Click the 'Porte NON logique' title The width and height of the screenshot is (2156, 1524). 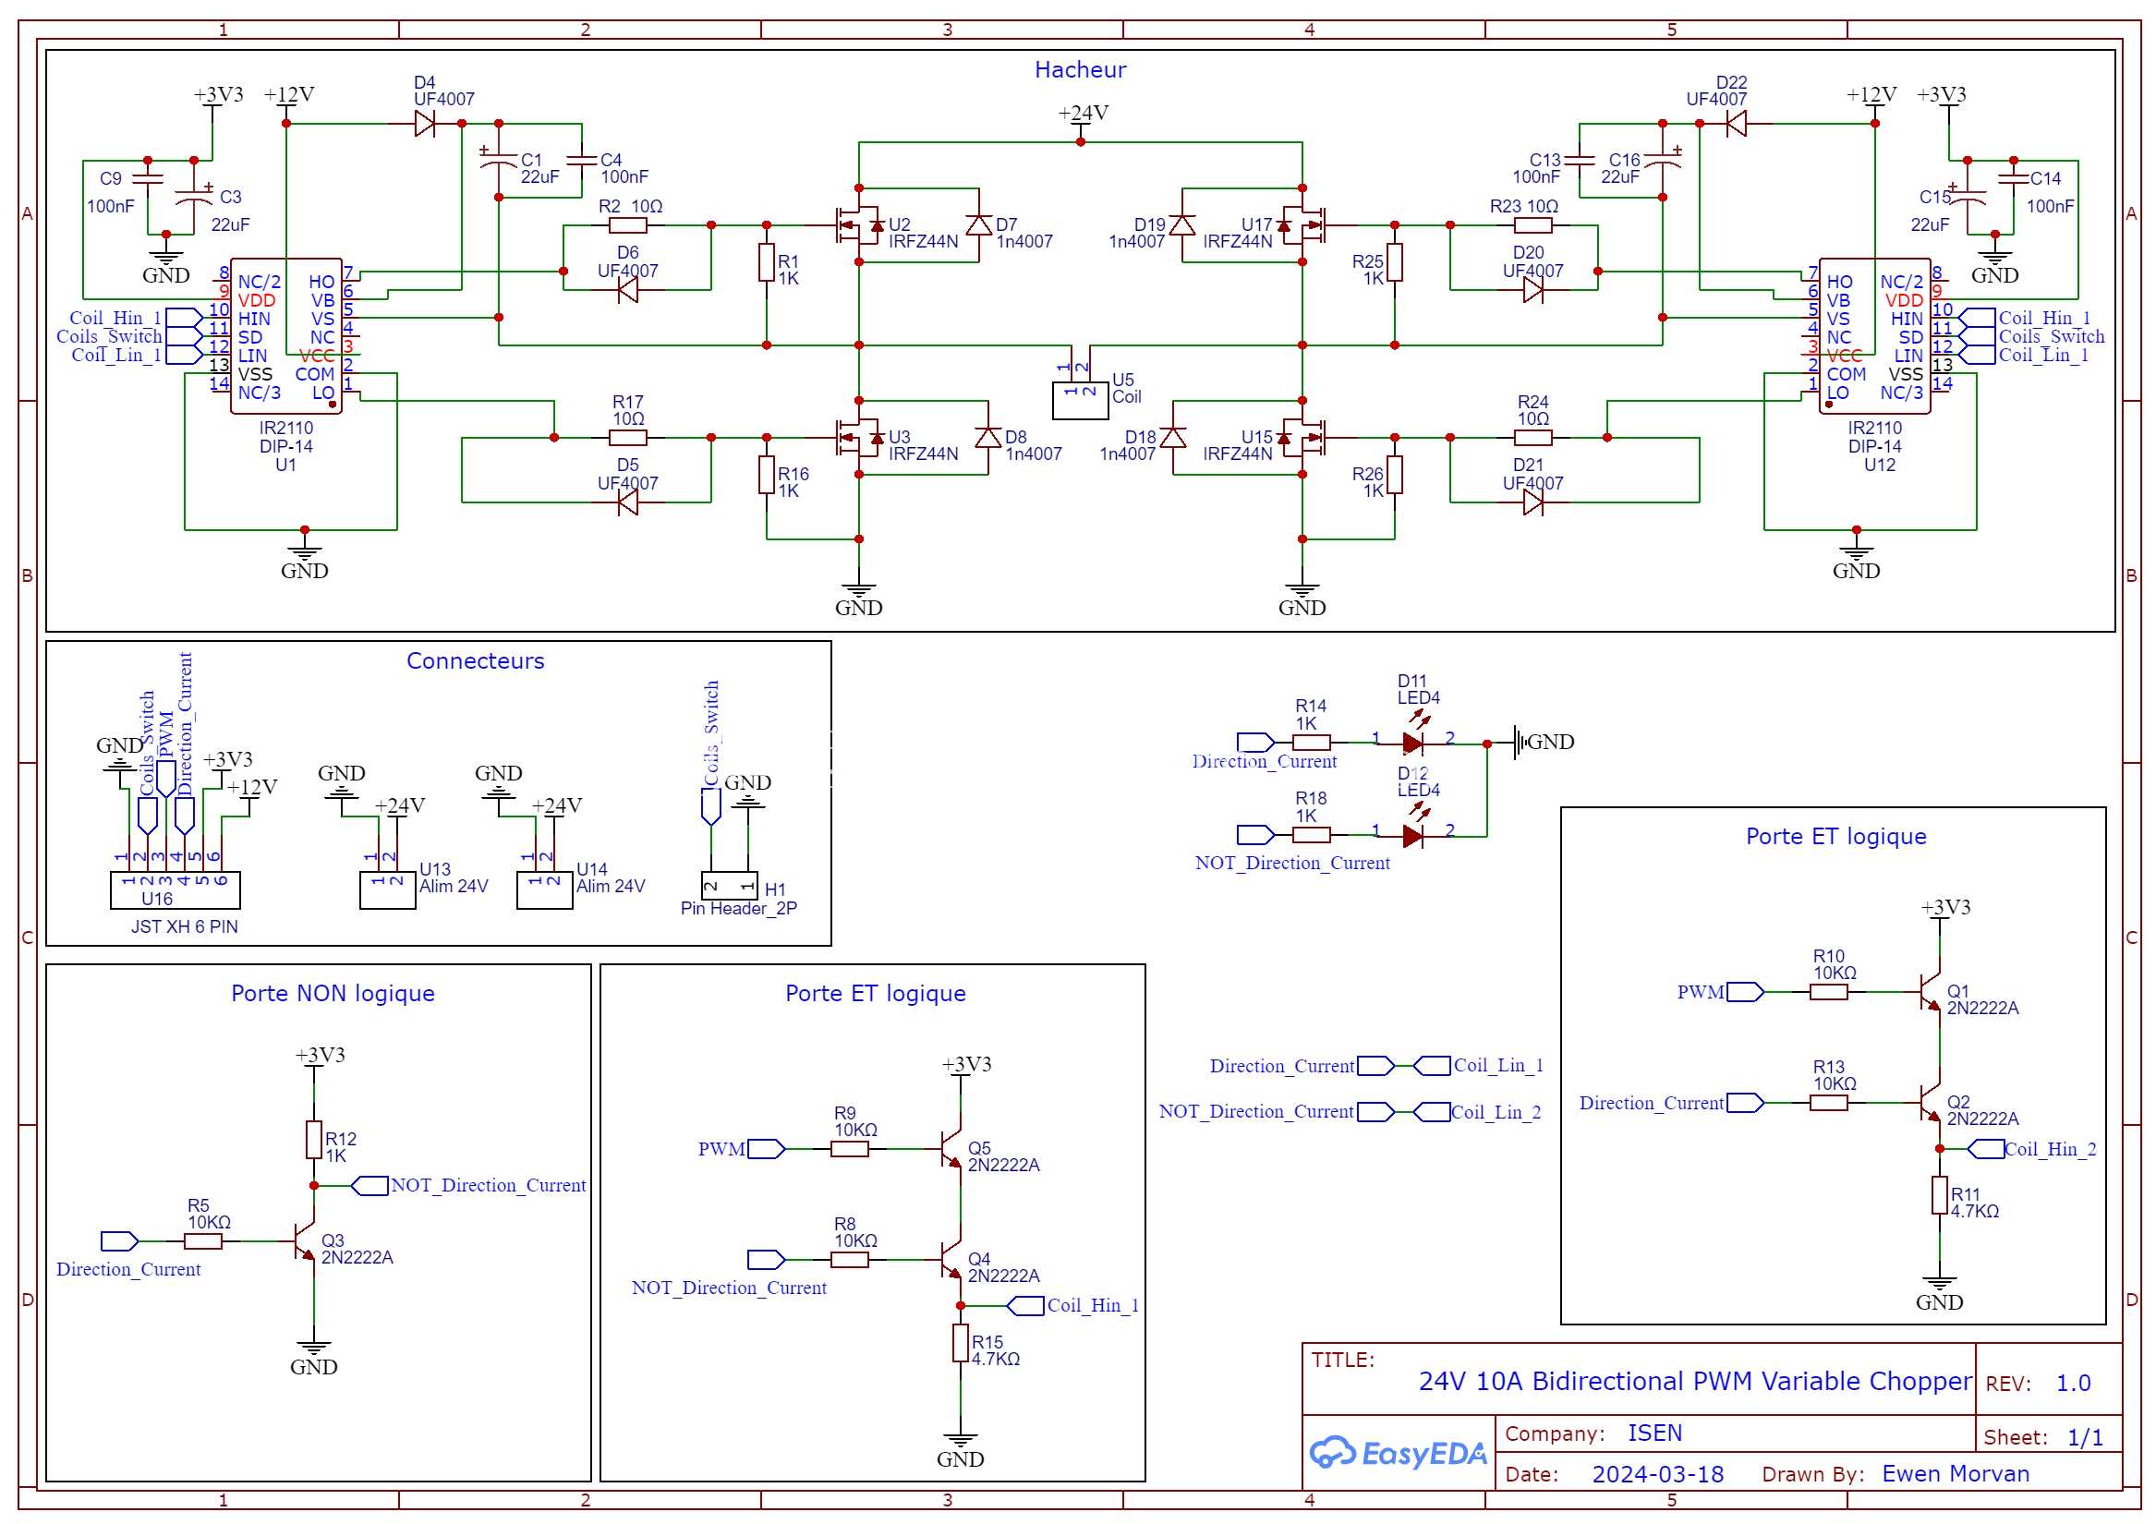coord(333,994)
